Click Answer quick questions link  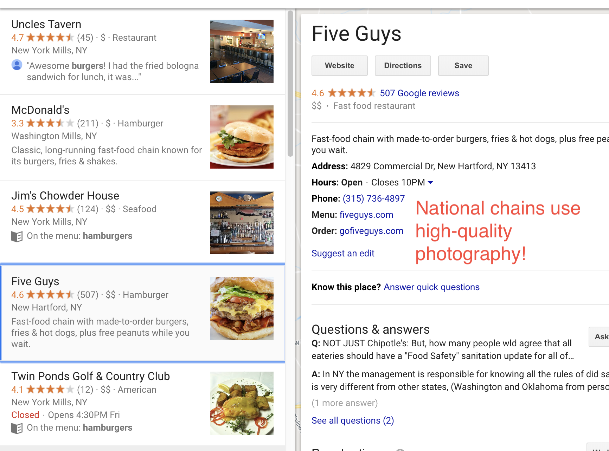coord(431,287)
